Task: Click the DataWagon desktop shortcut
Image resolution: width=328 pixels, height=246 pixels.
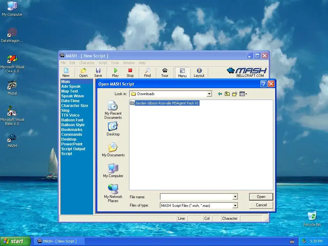Action: (12, 35)
